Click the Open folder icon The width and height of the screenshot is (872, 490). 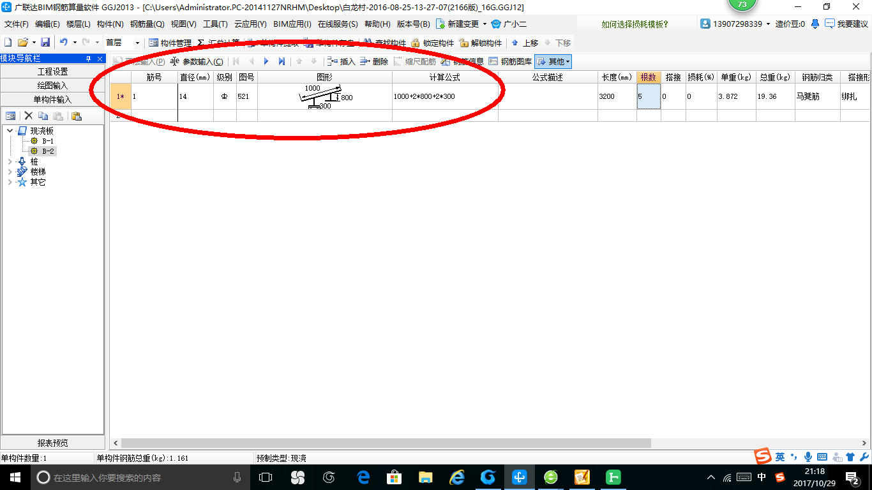coord(22,43)
